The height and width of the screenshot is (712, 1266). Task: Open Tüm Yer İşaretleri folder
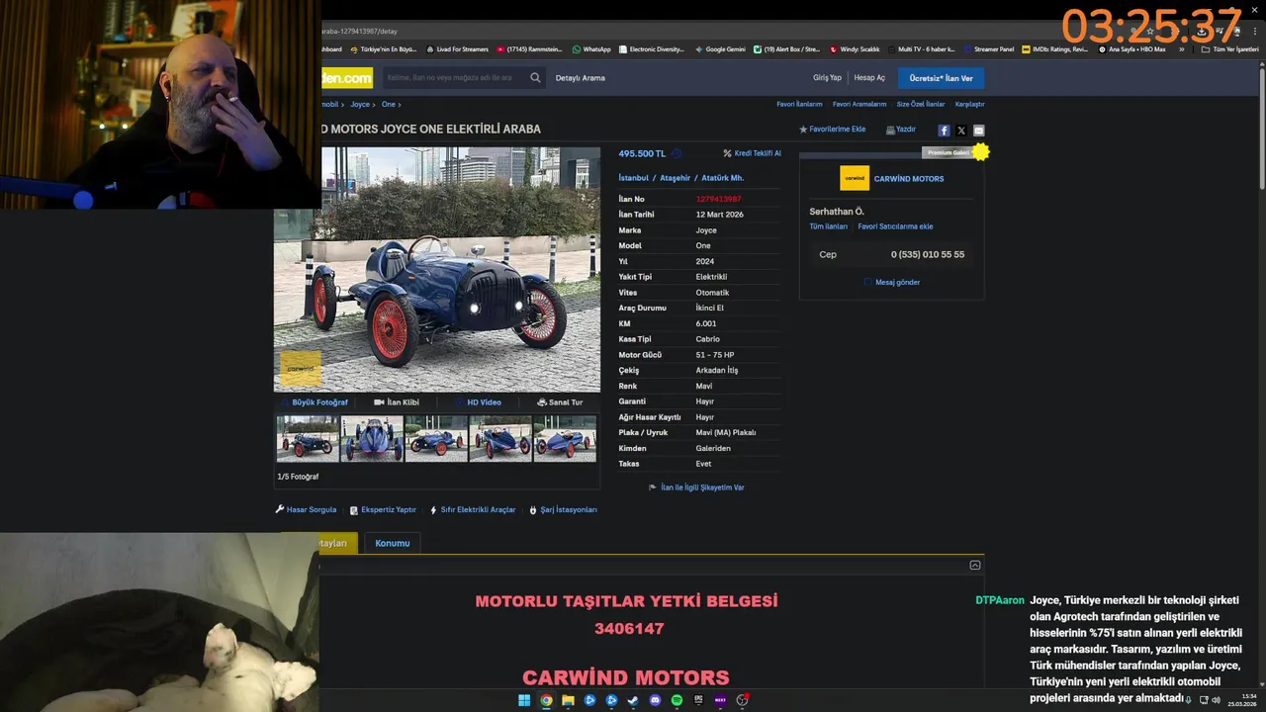[1229, 49]
